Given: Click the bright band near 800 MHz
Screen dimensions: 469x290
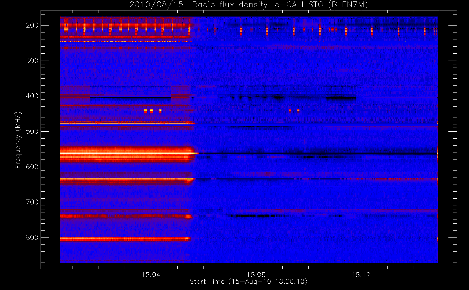Looking at the screenshot, I should 125,239.
